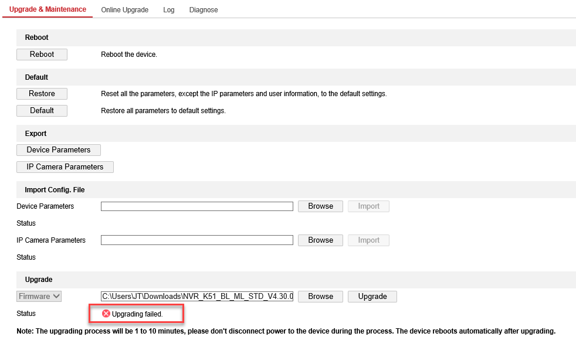Export Device Parameters
Image resolution: width=576 pixels, height=357 pixels.
pos(59,150)
